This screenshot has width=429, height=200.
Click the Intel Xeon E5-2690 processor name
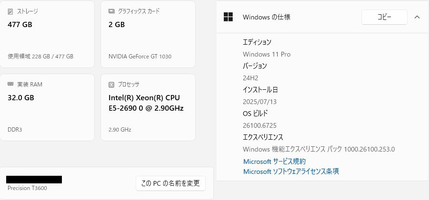pos(146,103)
